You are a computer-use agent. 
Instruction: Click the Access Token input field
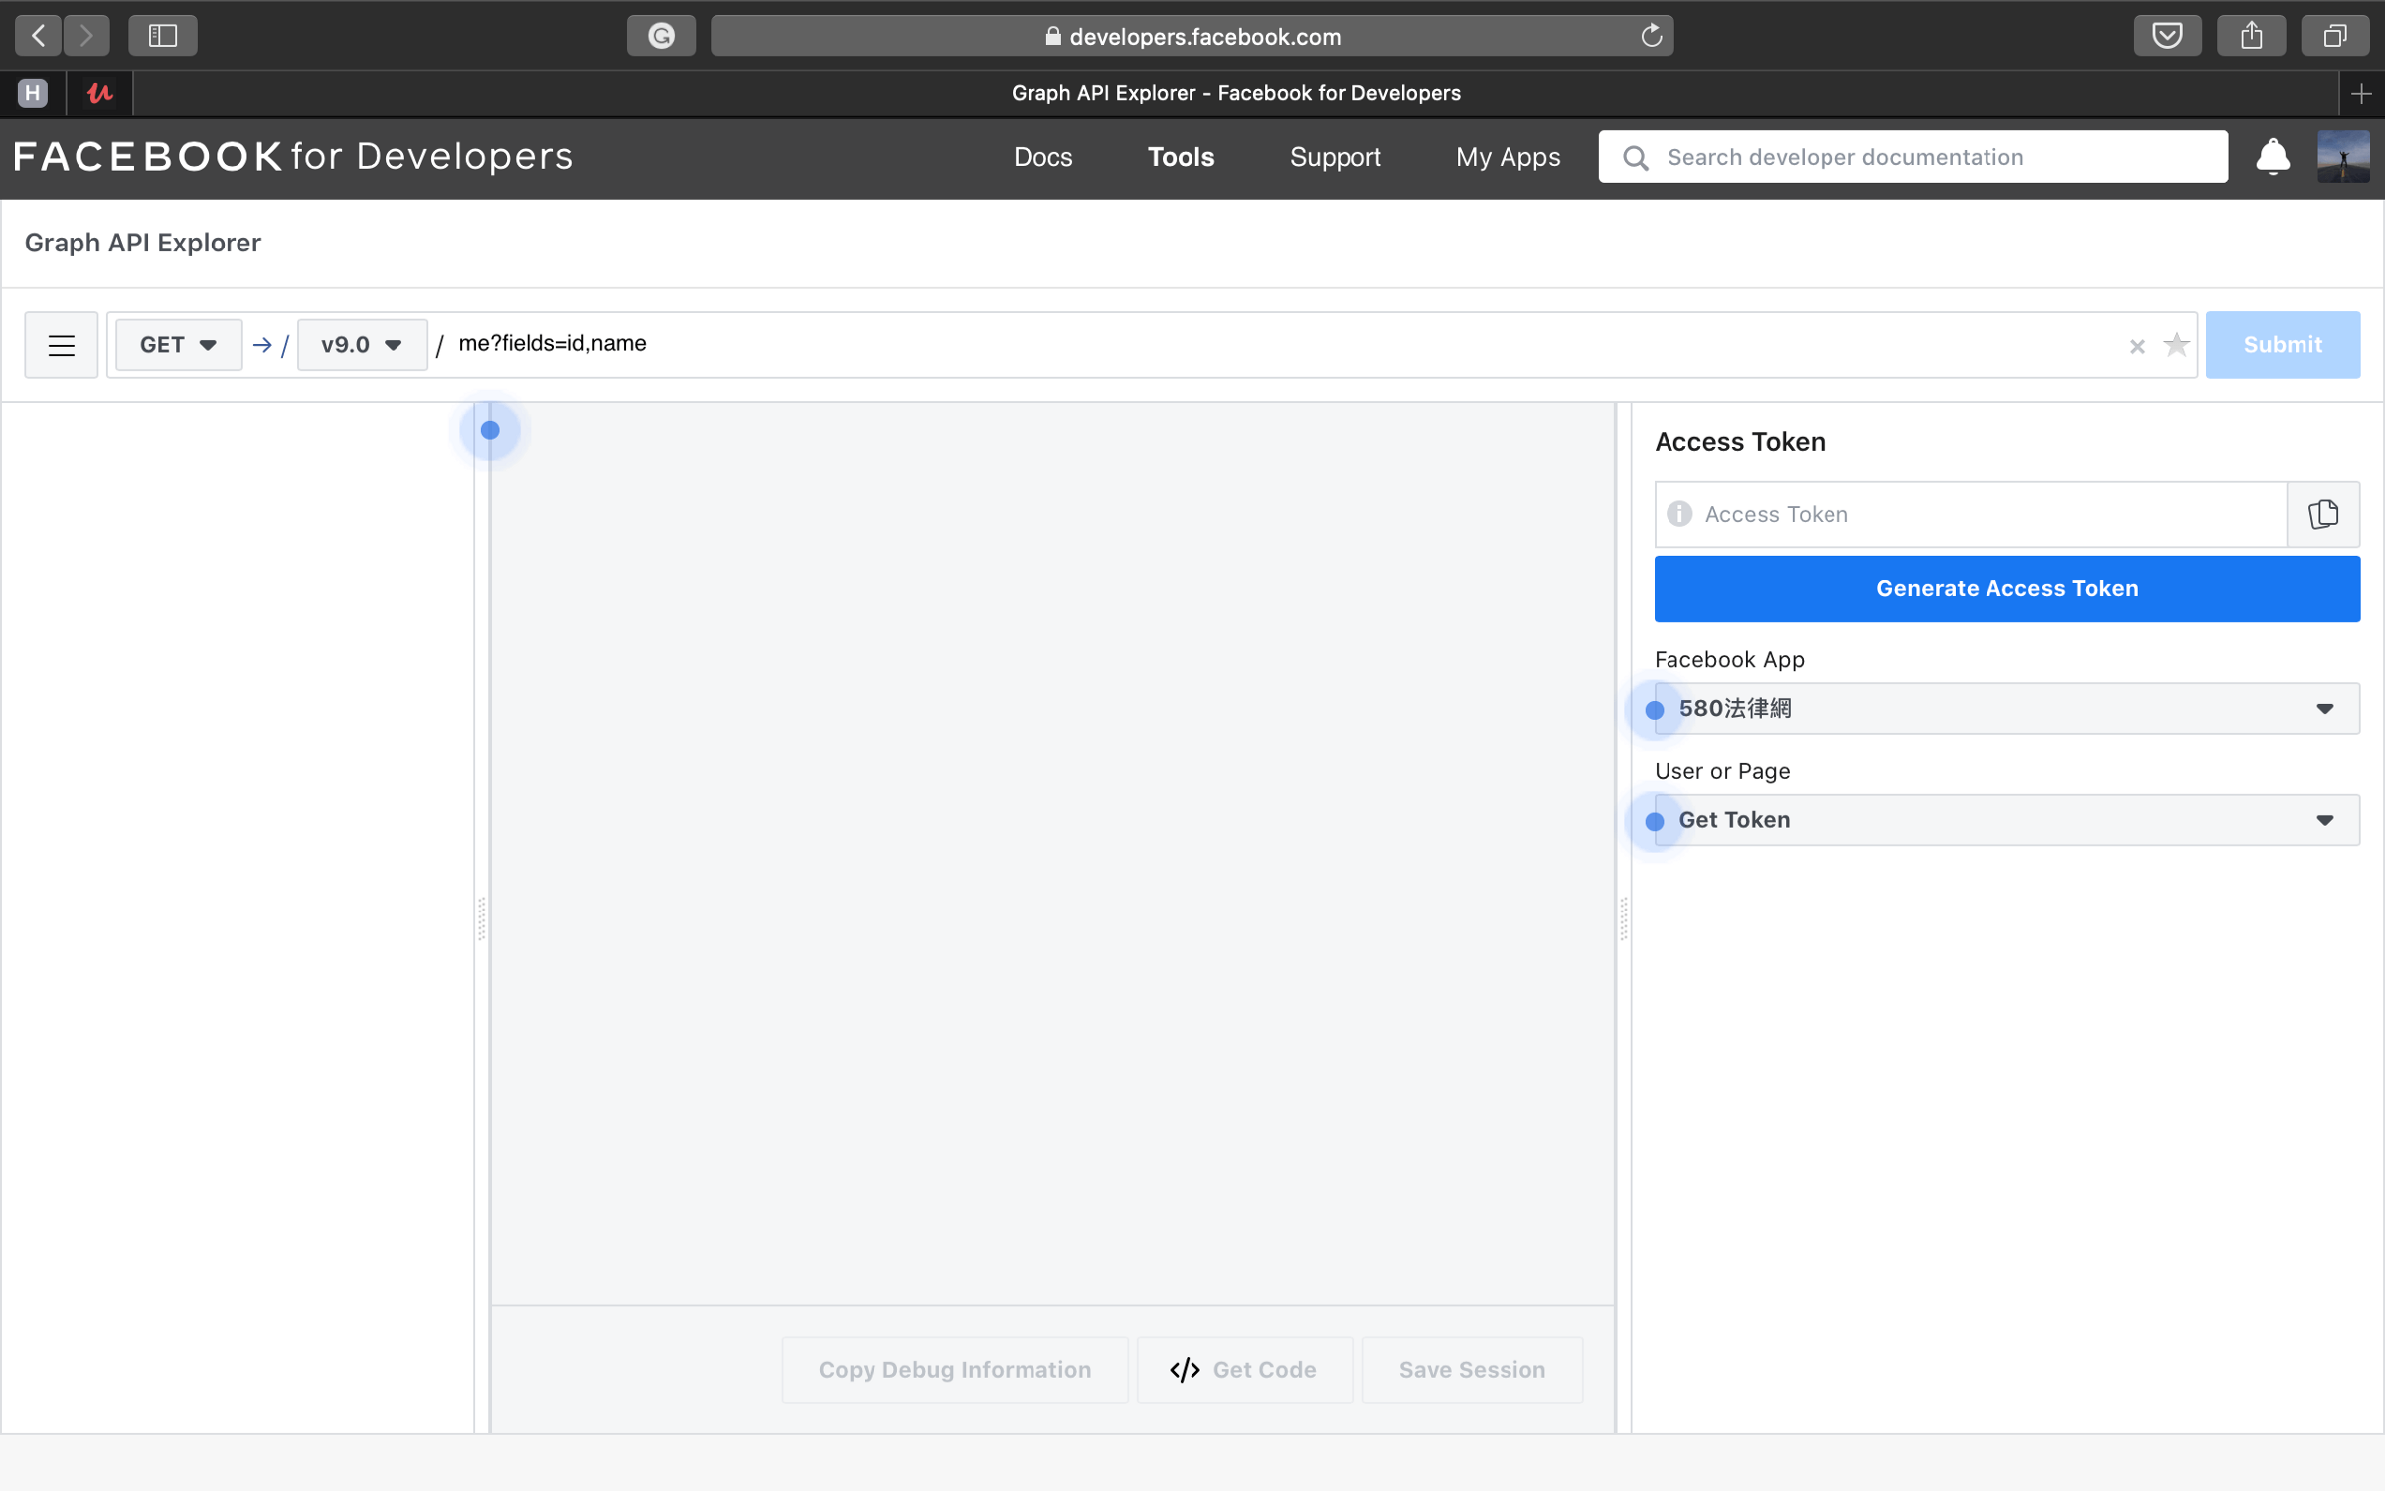(1971, 514)
